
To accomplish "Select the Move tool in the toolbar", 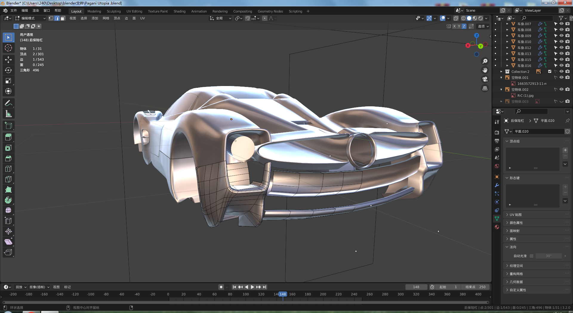I will pyautogui.click(x=8, y=60).
